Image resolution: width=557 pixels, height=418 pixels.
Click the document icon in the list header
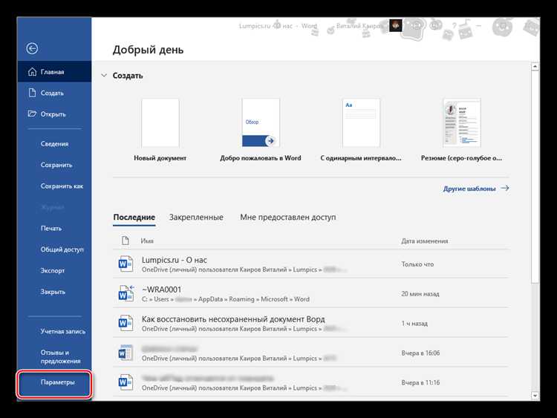[x=125, y=241]
